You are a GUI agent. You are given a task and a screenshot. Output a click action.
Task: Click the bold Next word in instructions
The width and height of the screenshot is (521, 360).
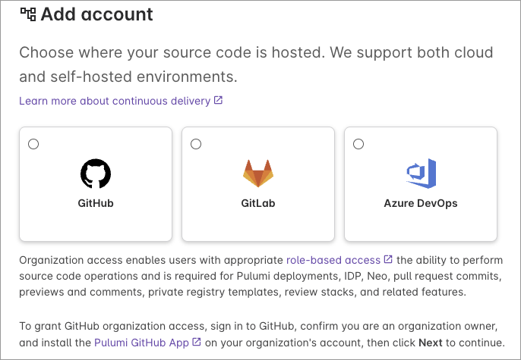click(x=431, y=343)
